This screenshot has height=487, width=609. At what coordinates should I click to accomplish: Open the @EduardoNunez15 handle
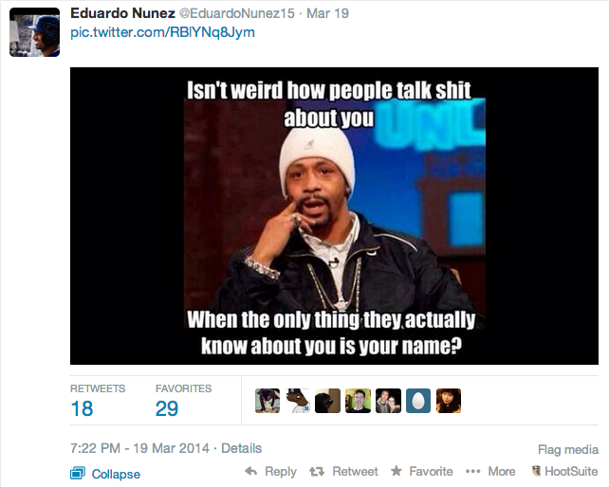pyautogui.click(x=236, y=13)
